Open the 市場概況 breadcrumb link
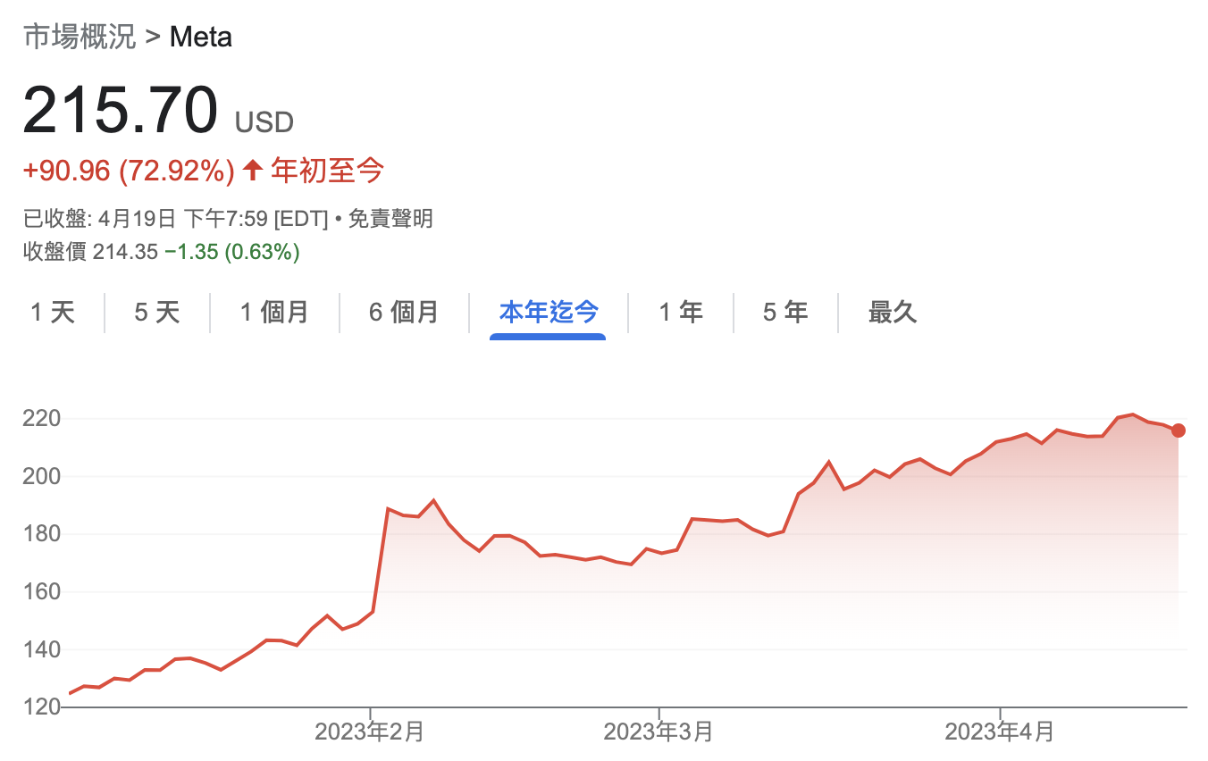1208x761 pixels. (80, 38)
